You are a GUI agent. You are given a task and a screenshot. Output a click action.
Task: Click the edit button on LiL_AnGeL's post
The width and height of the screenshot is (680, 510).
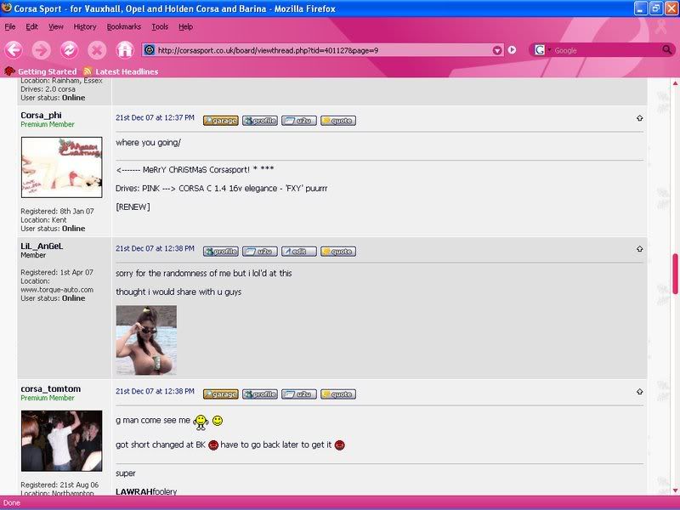click(299, 252)
